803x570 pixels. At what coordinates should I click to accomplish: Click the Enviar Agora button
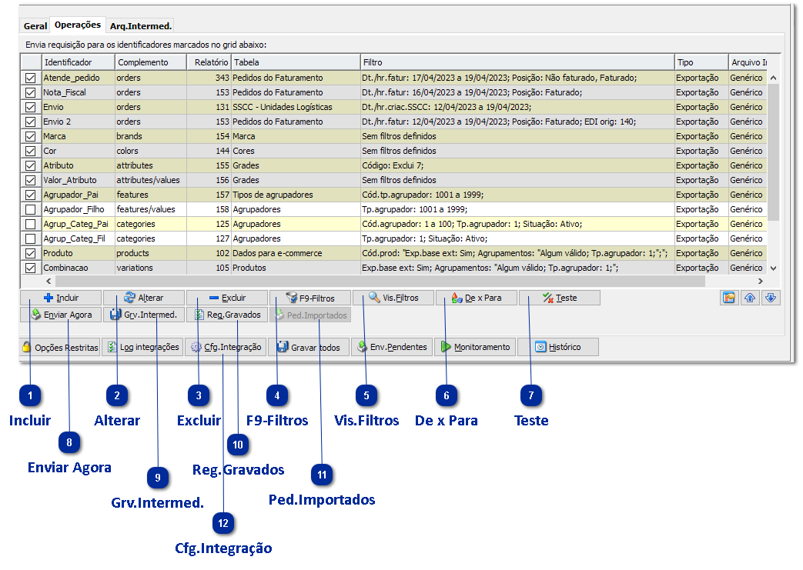(x=61, y=315)
